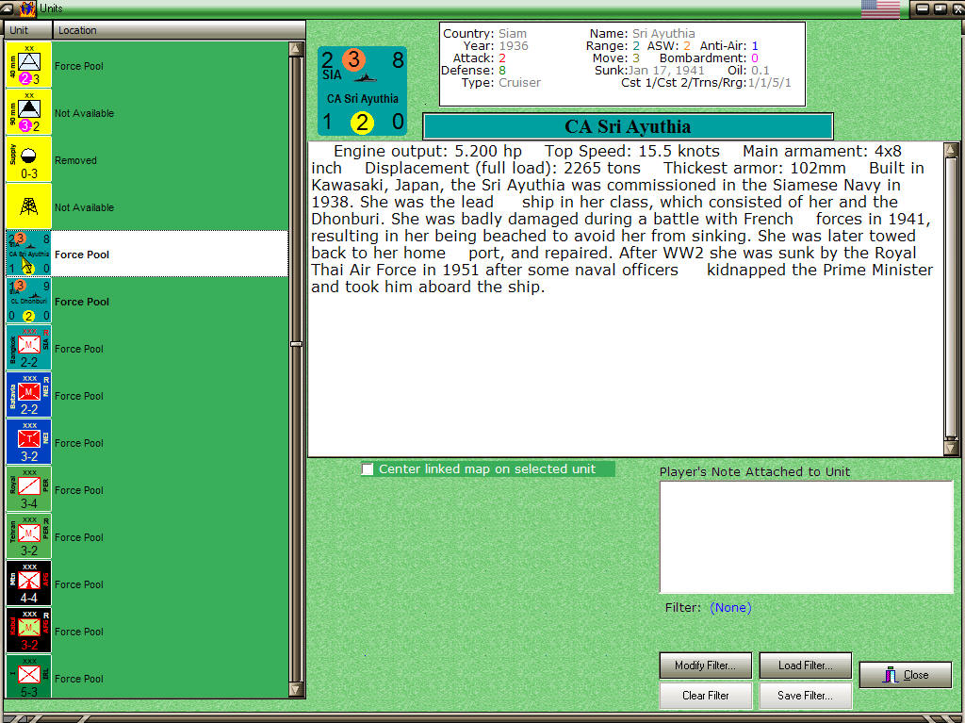Select the CL Dhonburi cruiser unit icon

point(28,301)
